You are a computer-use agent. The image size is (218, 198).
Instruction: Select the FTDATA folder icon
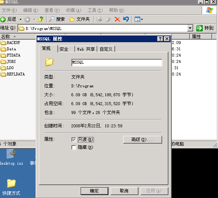(x=3, y=55)
